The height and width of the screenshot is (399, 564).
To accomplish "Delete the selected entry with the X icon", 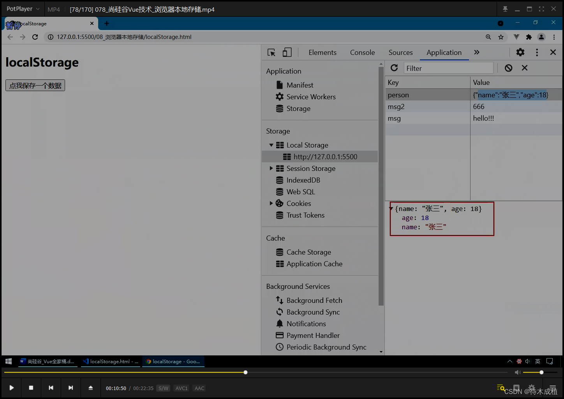I will pyautogui.click(x=525, y=68).
